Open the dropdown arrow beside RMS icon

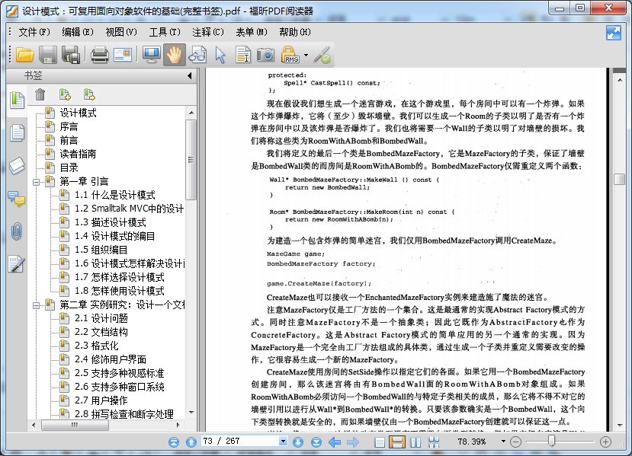click(x=306, y=55)
